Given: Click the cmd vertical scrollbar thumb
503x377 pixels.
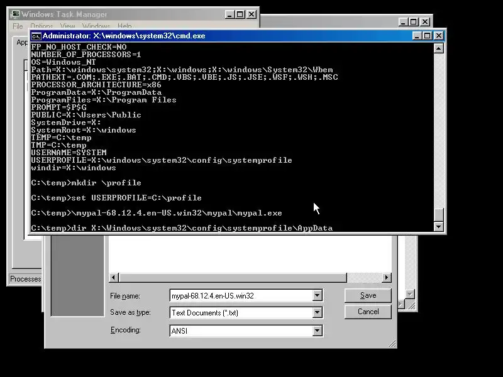Looking at the screenshot, I should [438, 214].
